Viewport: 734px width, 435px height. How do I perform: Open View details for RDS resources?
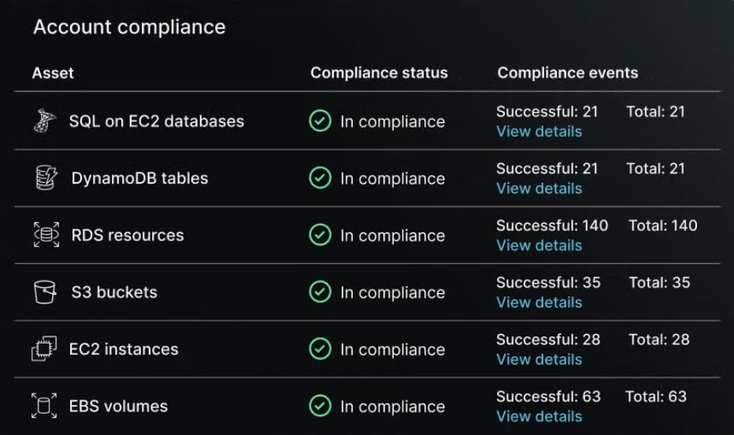(539, 245)
